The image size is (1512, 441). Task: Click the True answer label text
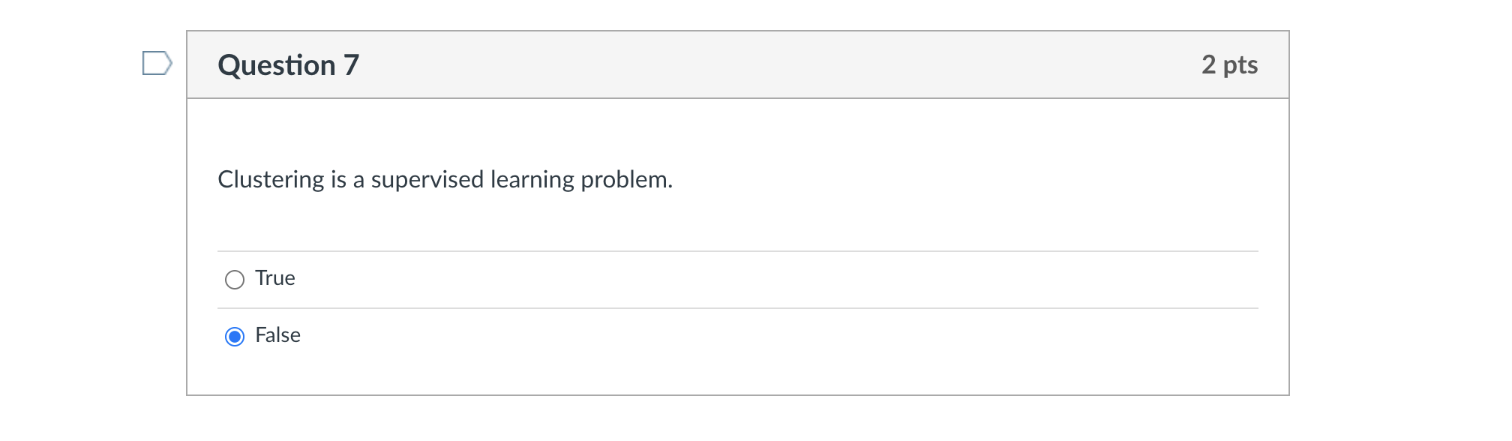(274, 278)
